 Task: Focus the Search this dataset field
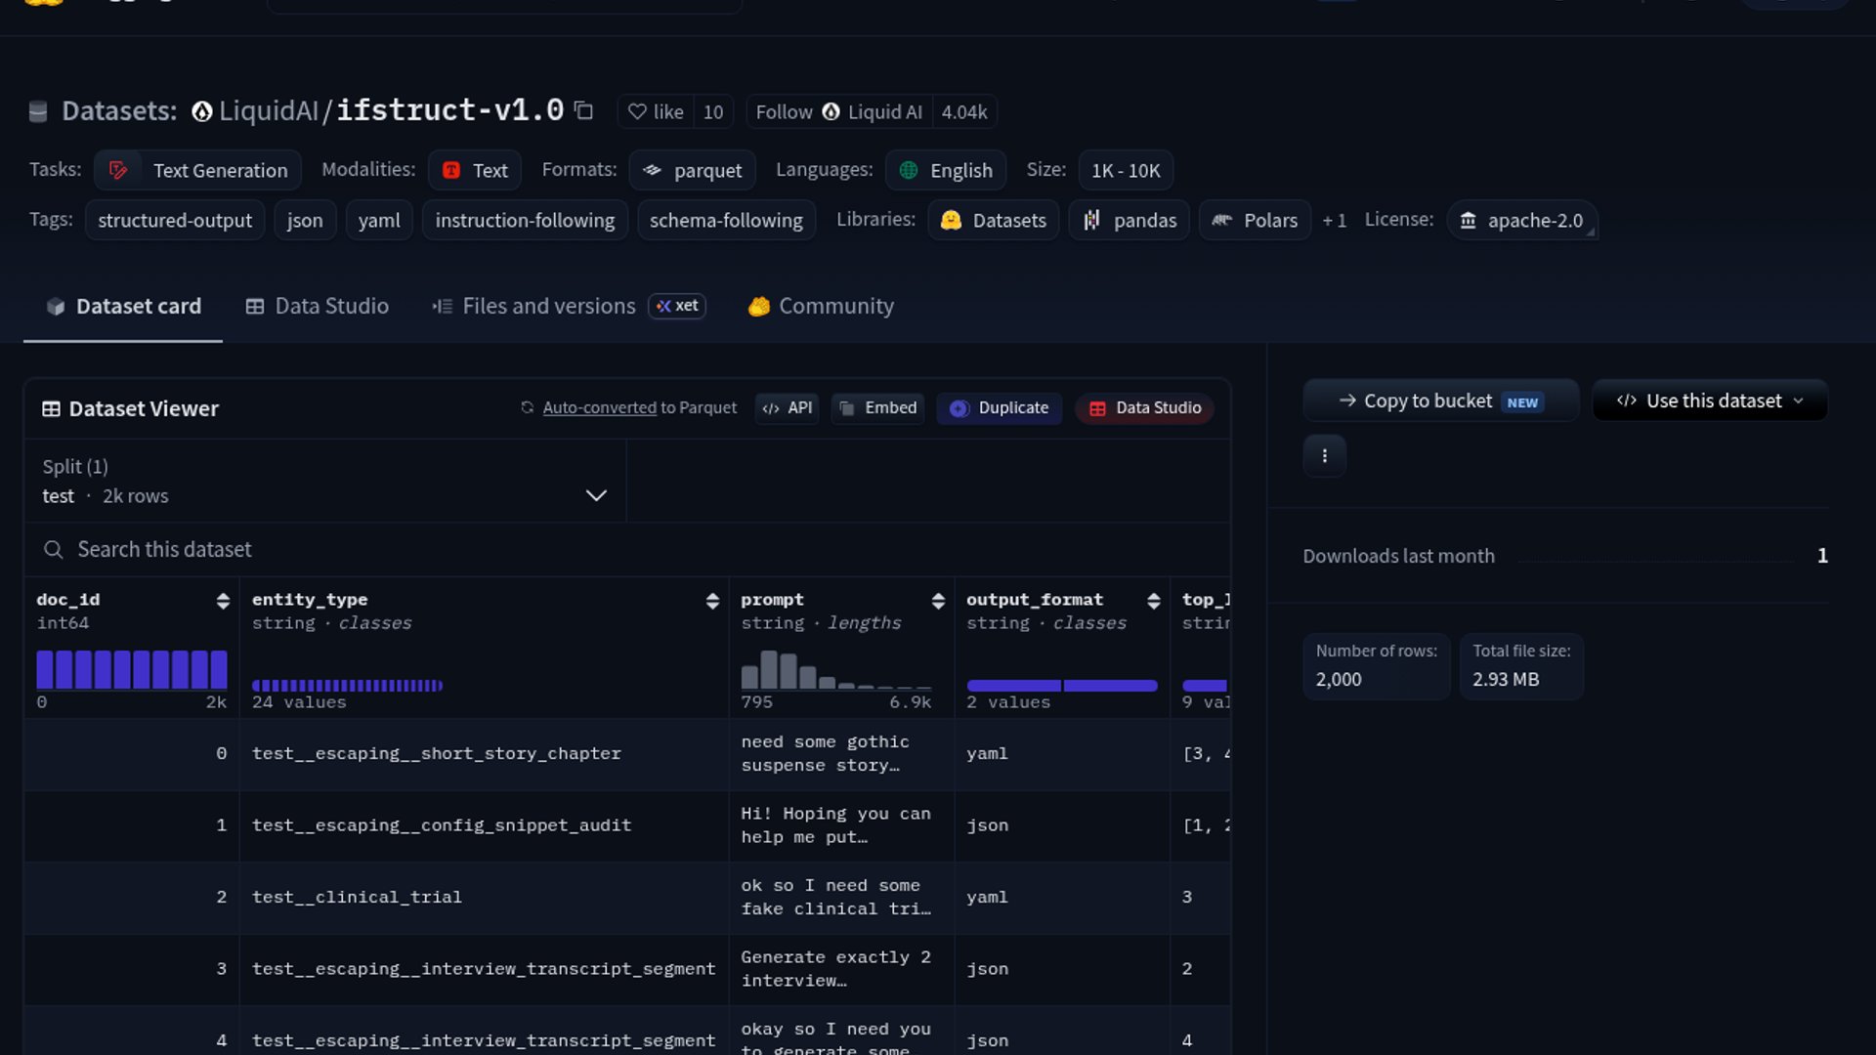click(625, 549)
